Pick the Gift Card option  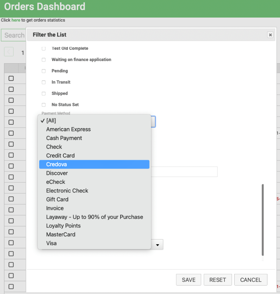57,200
